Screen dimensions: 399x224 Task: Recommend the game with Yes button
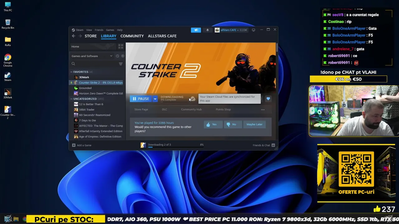pyautogui.click(x=213, y=124)
